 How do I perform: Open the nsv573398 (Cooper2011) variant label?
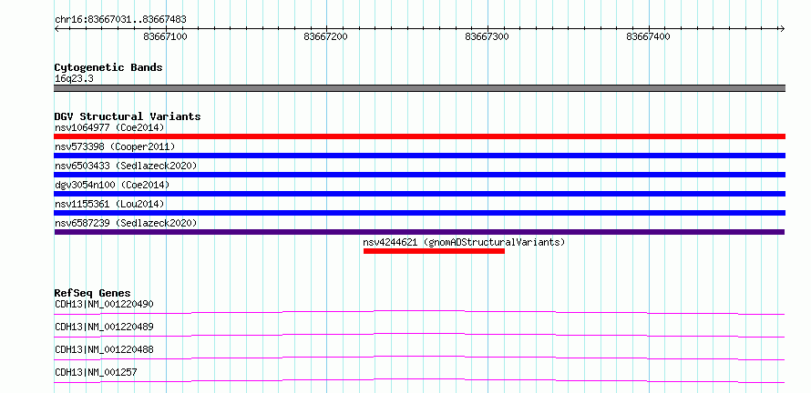[115, 146]
